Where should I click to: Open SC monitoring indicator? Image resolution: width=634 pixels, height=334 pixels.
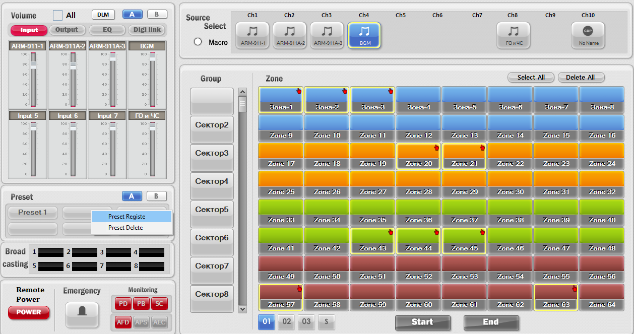click(x=159, y=303)
